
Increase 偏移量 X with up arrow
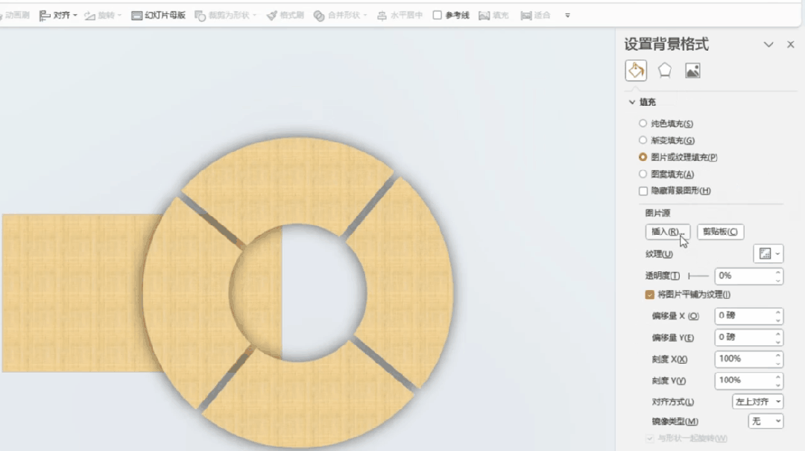tap(777, 312)
